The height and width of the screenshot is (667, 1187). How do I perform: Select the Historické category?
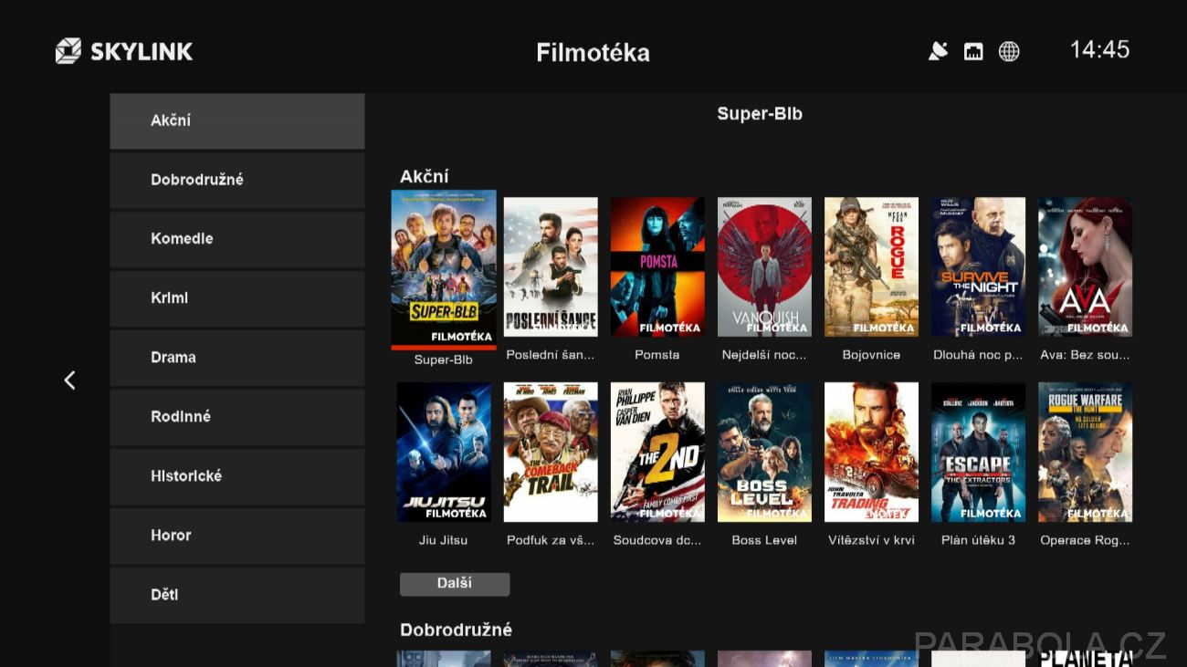(237, 476)
